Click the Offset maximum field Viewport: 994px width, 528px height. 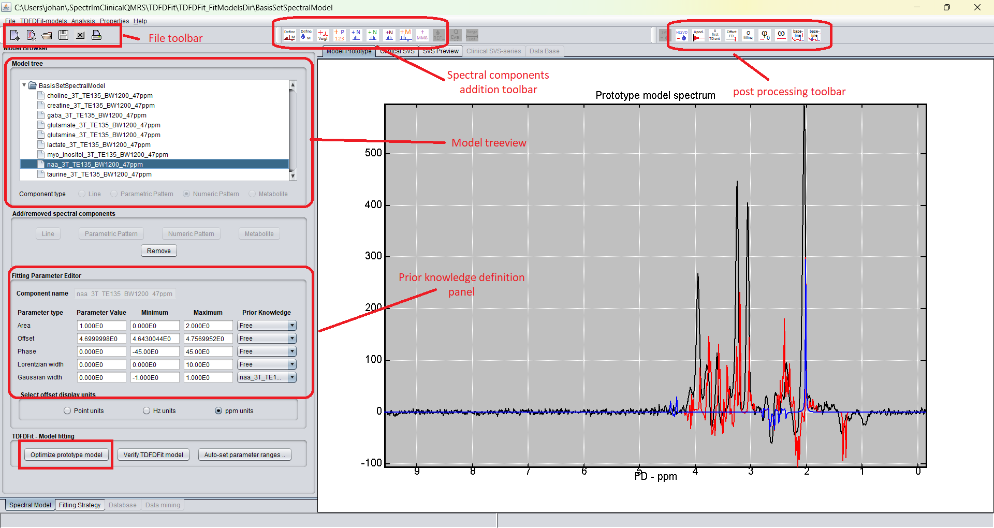[x=208, y=339]
